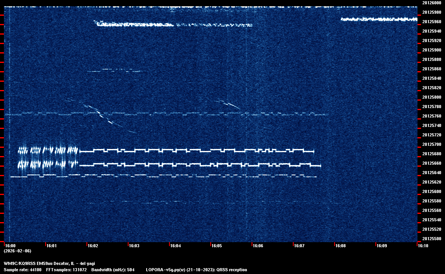
Task: Click the Bandwidth (mHz): 504 text
Action: pos(114,270)
